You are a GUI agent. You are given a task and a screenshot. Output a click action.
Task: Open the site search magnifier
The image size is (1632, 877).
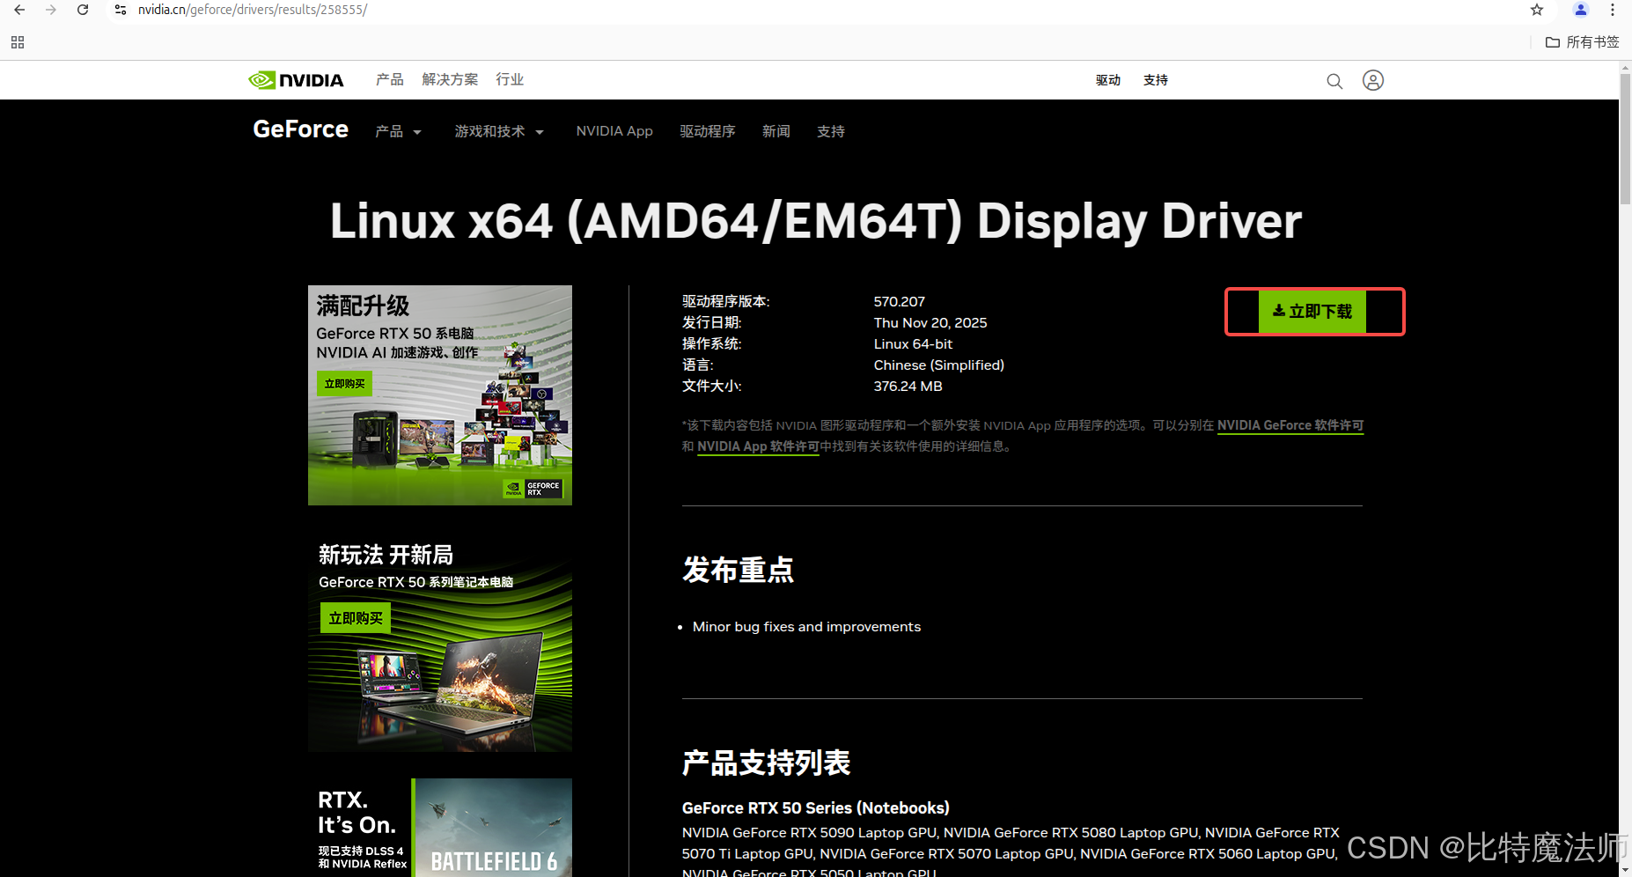pos(1334,81)
